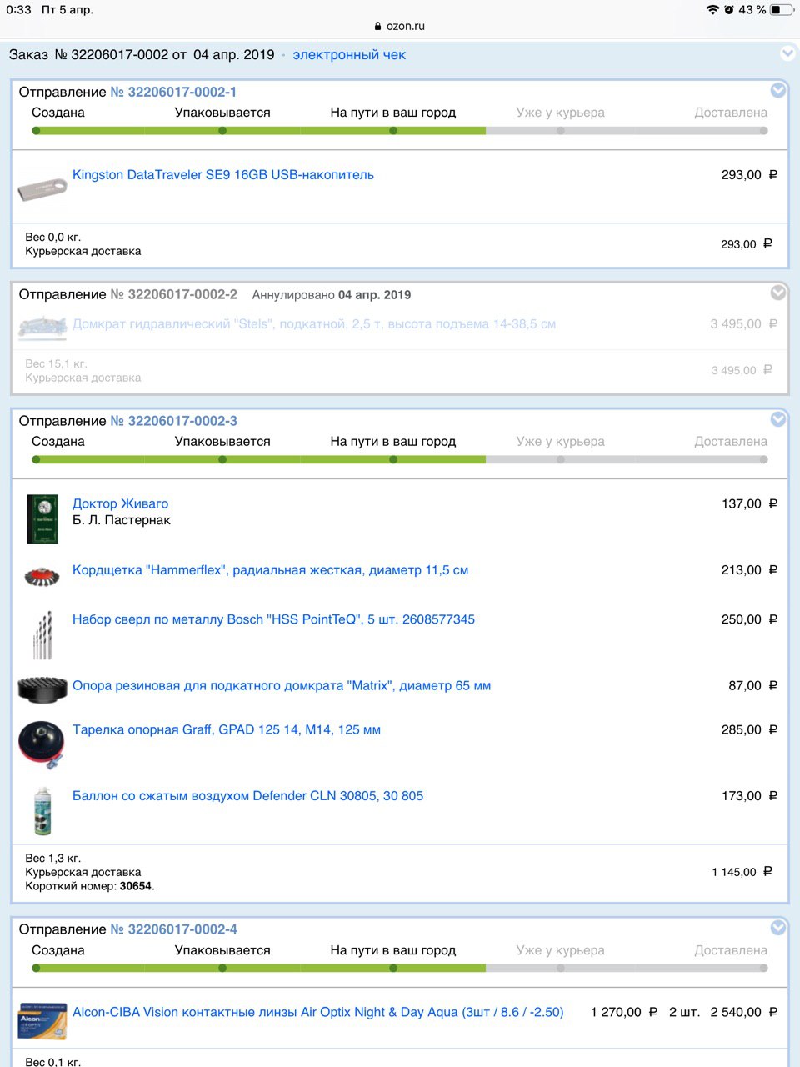Click 'Упаковывается' label in shipment 4
800x1067 pixels.
(x=222, y=950)
